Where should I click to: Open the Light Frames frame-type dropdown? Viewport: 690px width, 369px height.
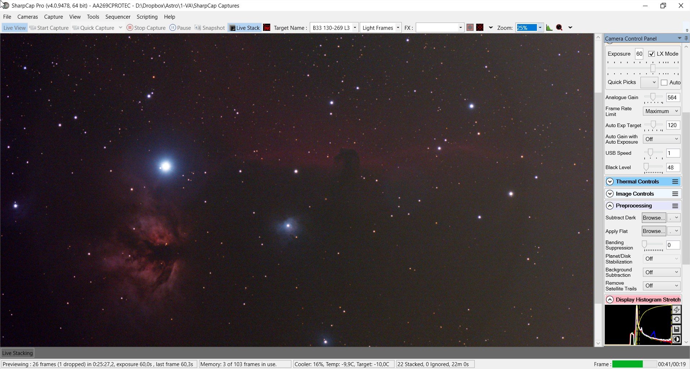click(x=398, y=28)
